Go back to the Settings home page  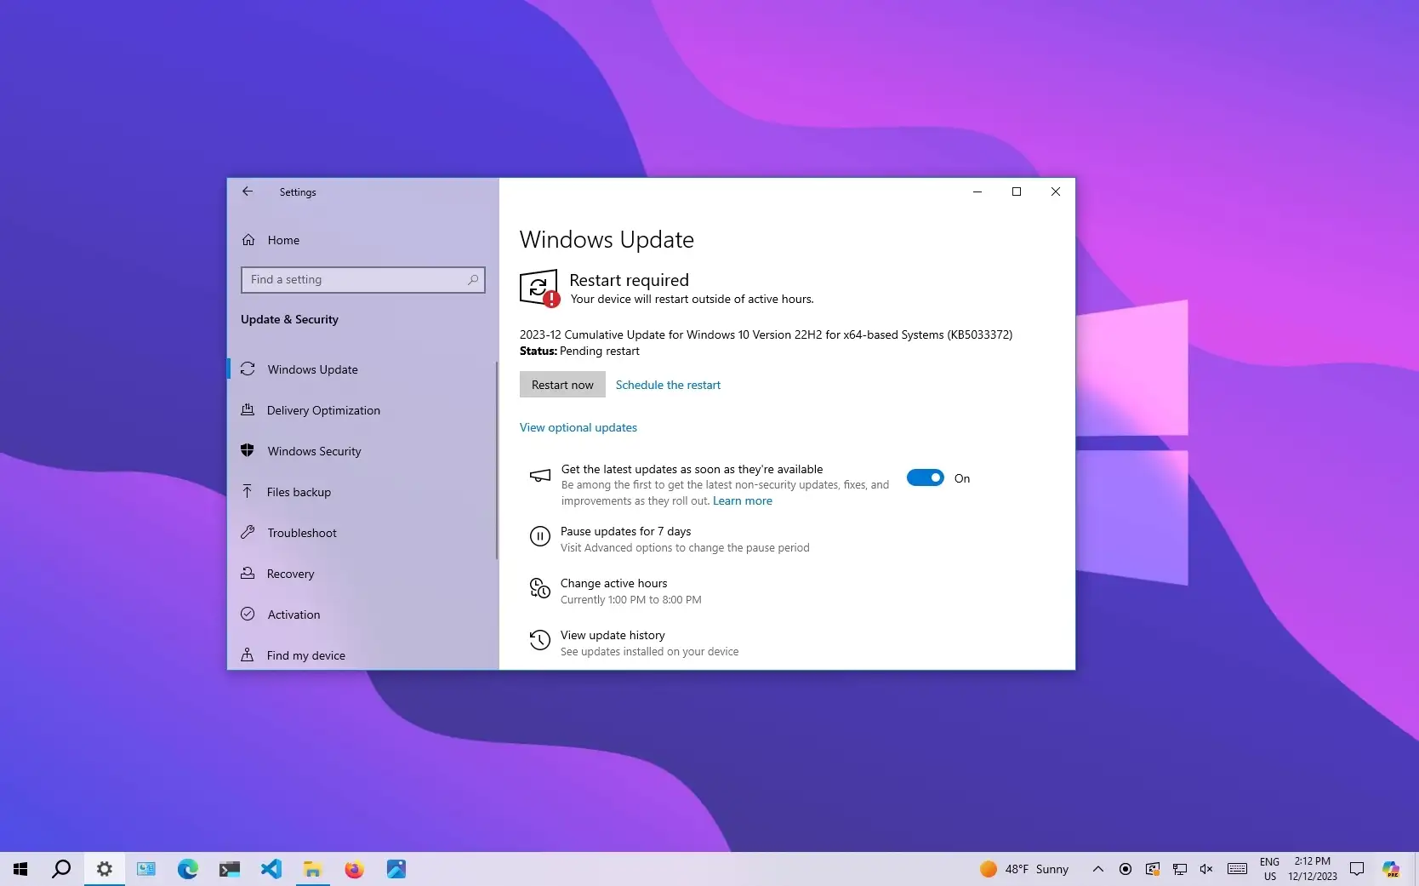[248, 191]
